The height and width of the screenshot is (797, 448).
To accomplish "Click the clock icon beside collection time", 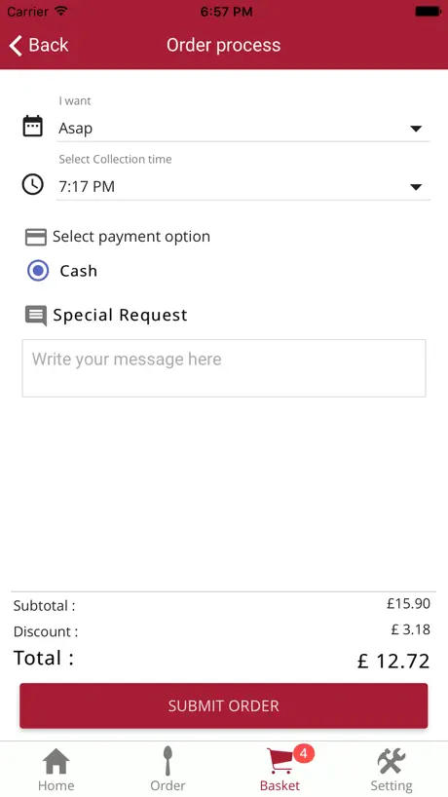I will (33, 184).
